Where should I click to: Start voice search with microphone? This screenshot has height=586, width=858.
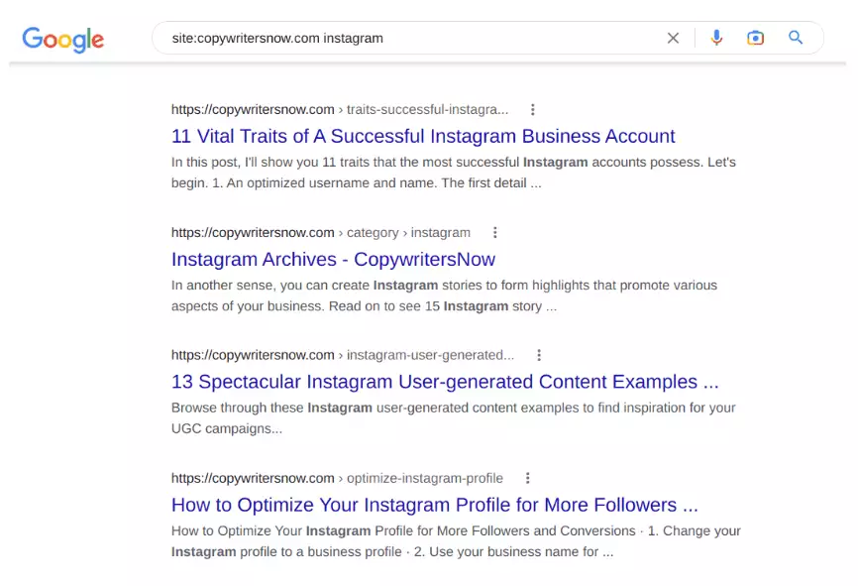coord(716,38)
